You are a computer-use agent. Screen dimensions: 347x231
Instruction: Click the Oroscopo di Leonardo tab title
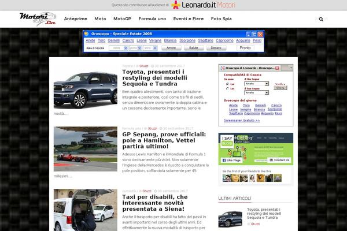(x=250, y=68)
